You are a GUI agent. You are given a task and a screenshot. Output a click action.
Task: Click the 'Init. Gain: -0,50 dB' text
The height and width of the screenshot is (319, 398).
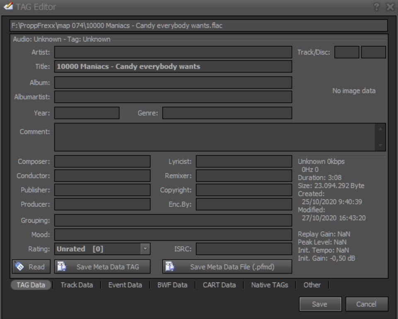326,258
